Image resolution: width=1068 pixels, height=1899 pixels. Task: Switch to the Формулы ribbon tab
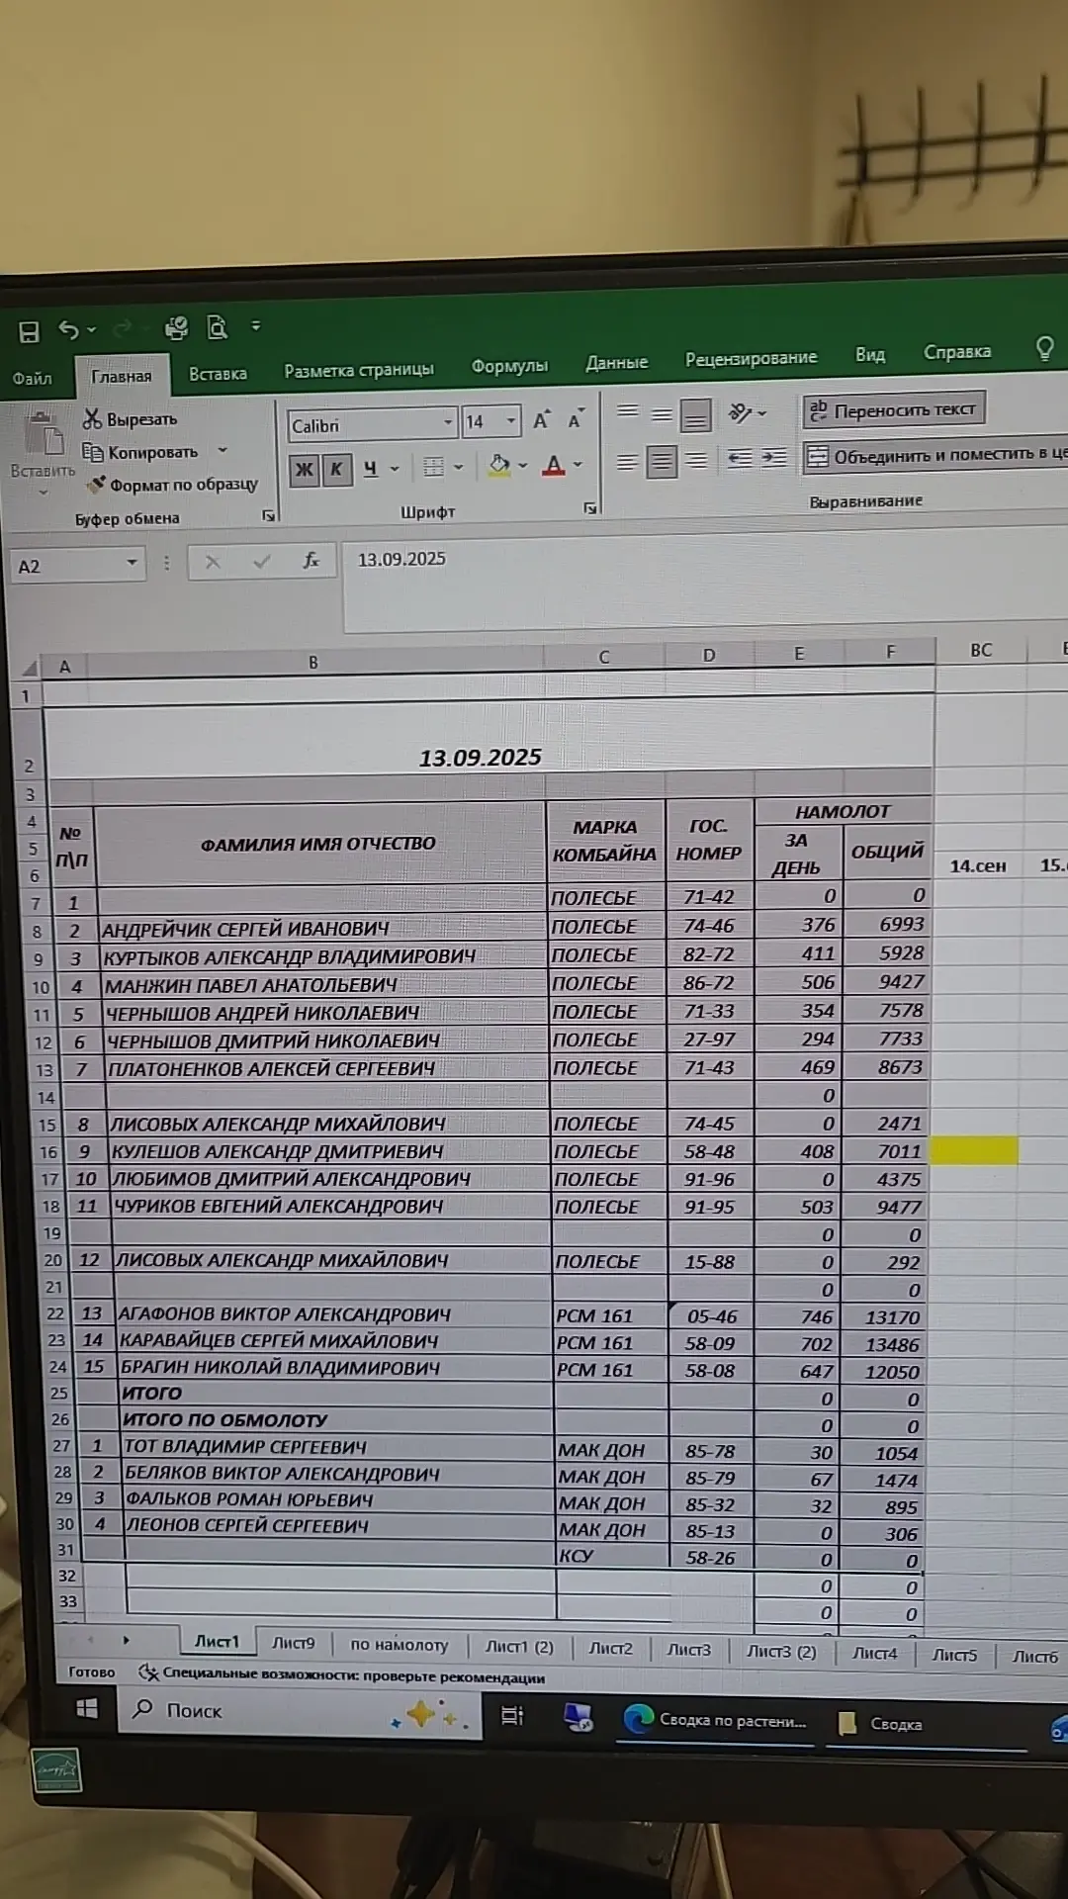[509, 366]
